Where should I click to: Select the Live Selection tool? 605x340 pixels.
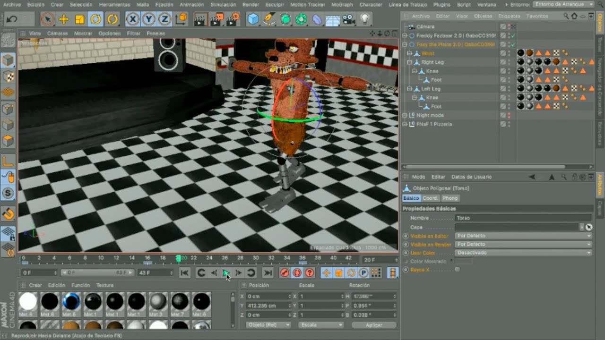(x=47, y=19)
